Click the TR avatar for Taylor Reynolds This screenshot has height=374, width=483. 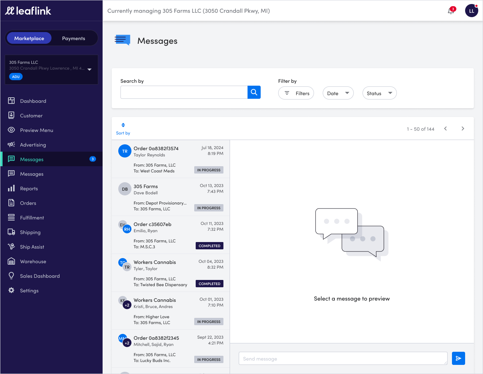point(125,151)
